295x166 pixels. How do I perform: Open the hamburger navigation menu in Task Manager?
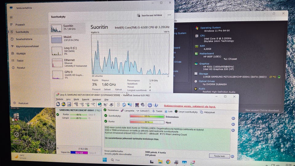[11, 17]
